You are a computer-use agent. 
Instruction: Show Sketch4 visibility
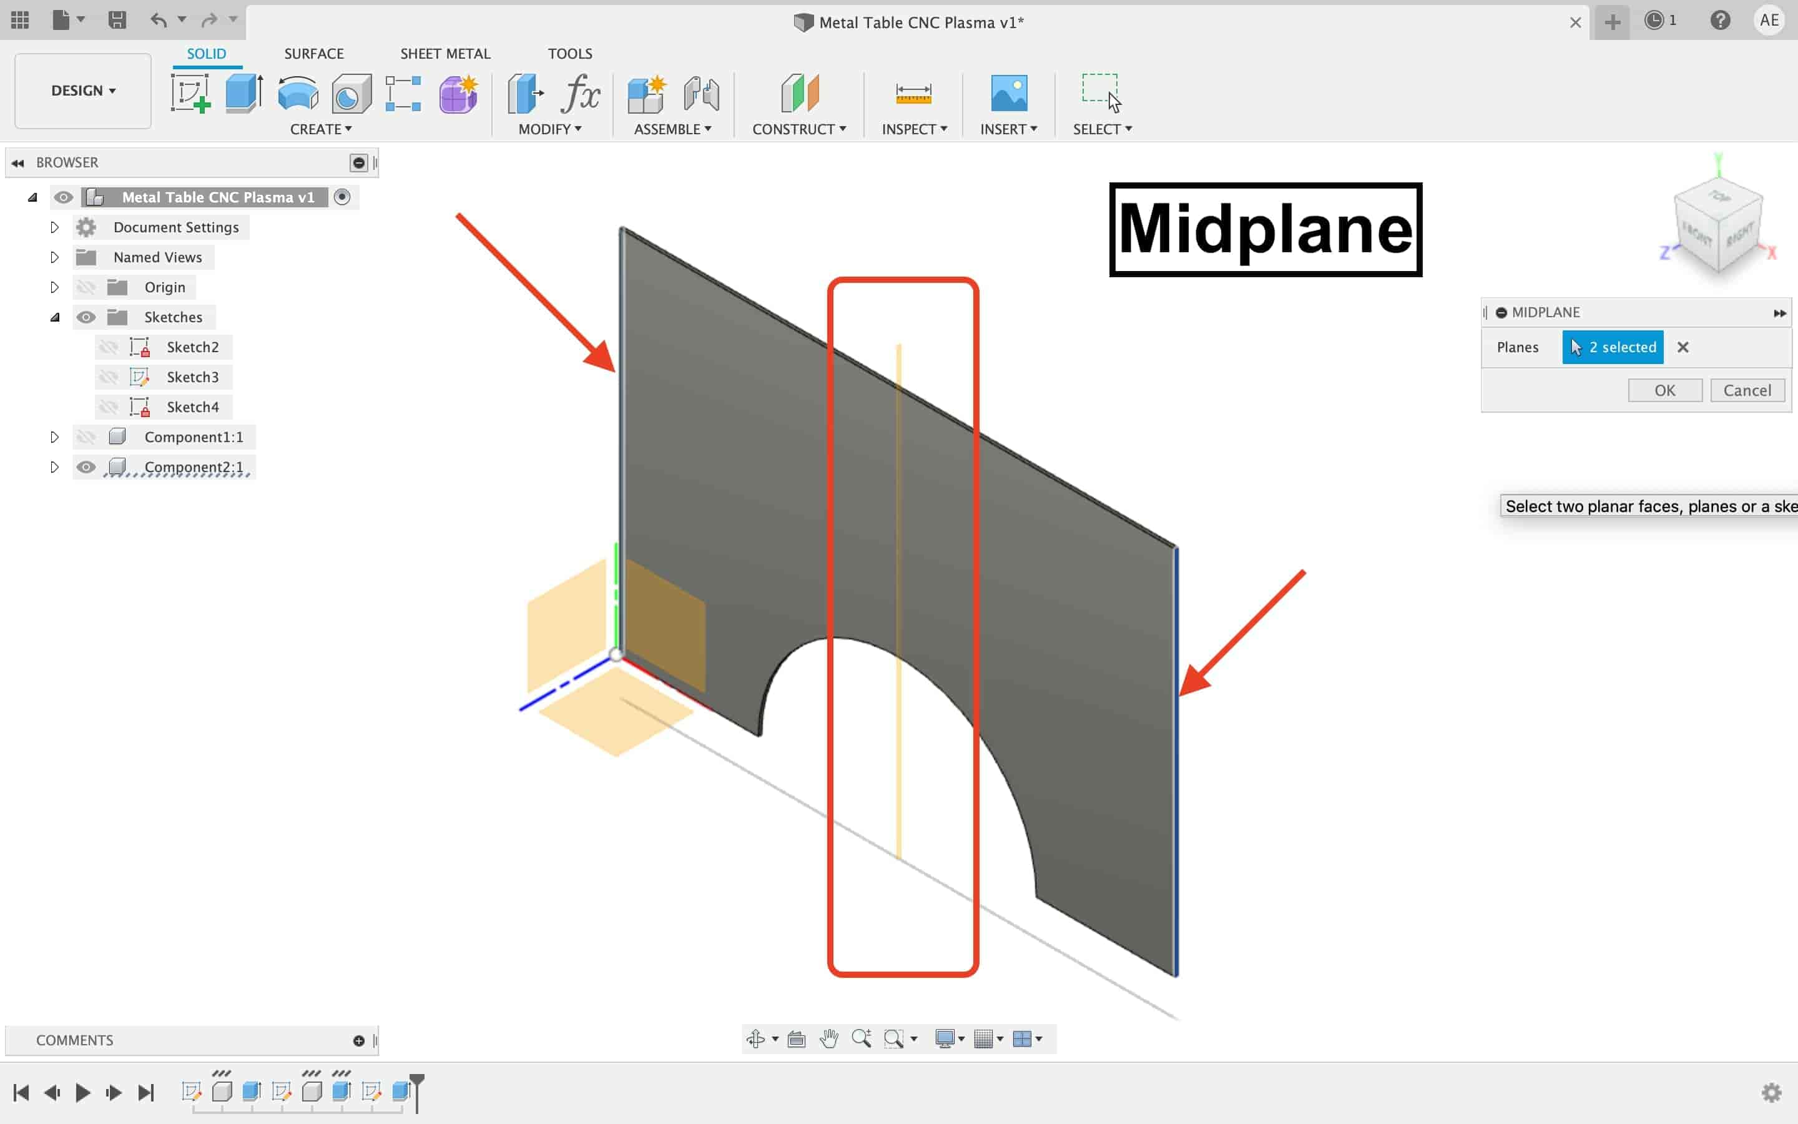coord(109,407)
